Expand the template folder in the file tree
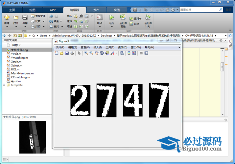 click(4, 85)
